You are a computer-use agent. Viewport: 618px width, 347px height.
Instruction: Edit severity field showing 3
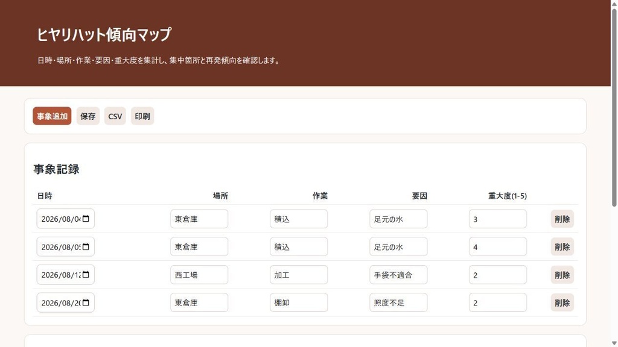pyautogui.click(x=498, y=219)
